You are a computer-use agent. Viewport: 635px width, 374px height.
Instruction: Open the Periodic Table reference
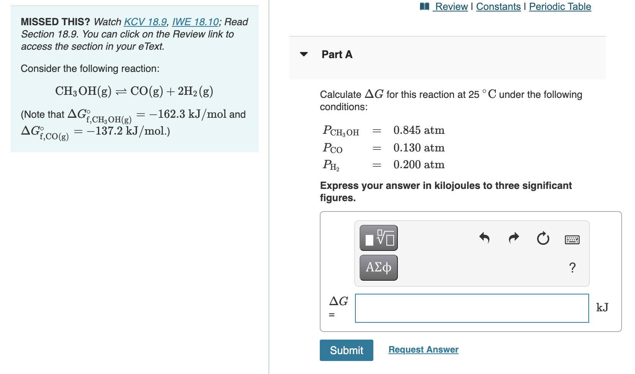point(560,6)
